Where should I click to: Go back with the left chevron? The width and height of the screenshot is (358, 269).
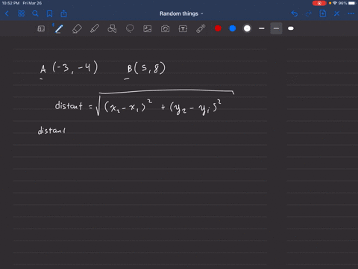pos(7,13)
